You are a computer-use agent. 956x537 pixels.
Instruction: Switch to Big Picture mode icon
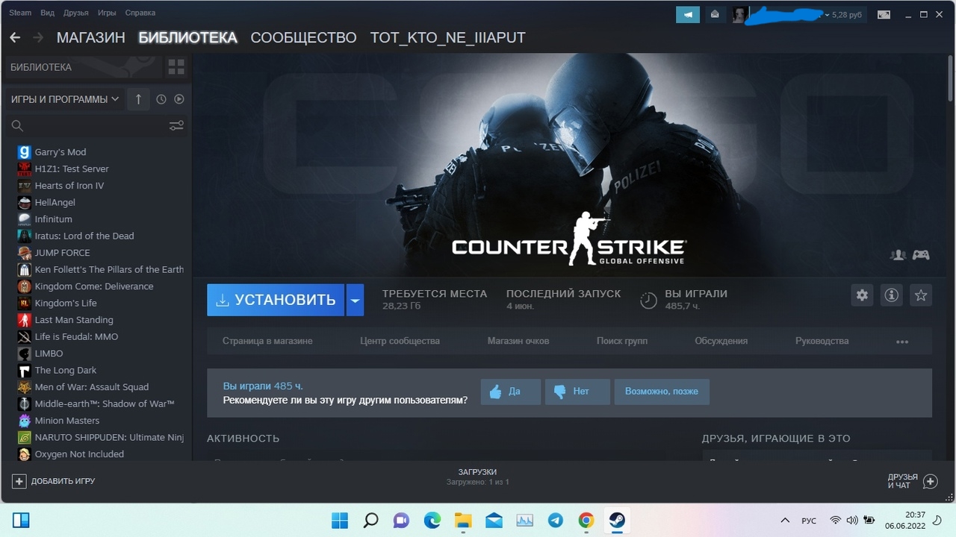click(x=883, y=14)
